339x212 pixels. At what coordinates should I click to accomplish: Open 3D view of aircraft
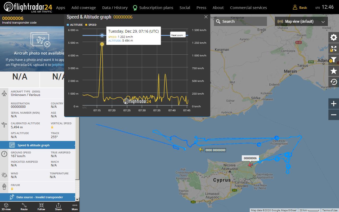[x=6, y=207]
